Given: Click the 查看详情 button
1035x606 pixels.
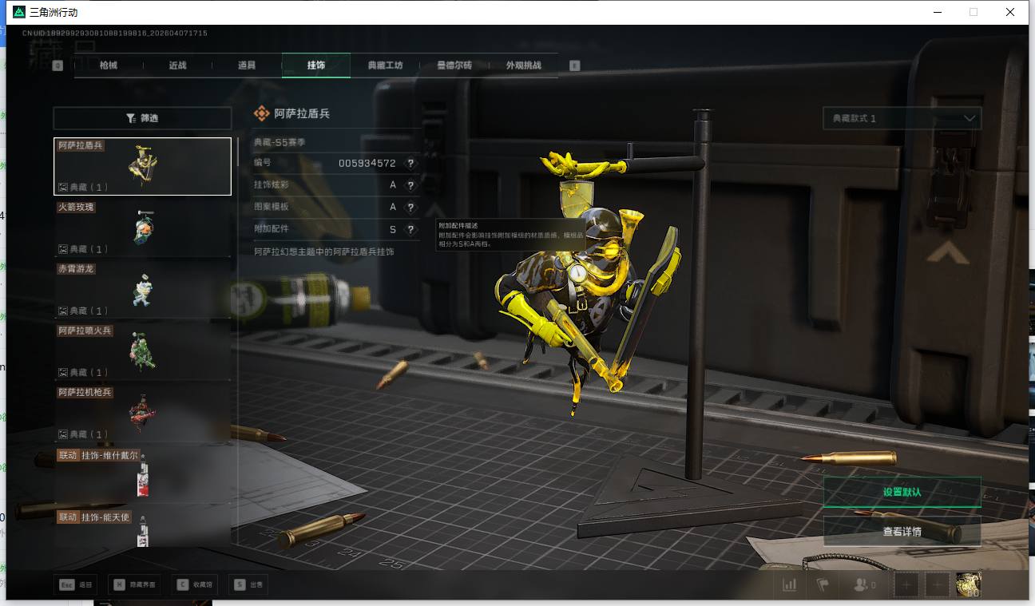Looking at the screenshot, I should coord(902,531).
